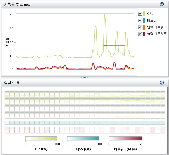Click the 출력 네트워크 legend label

157,34
